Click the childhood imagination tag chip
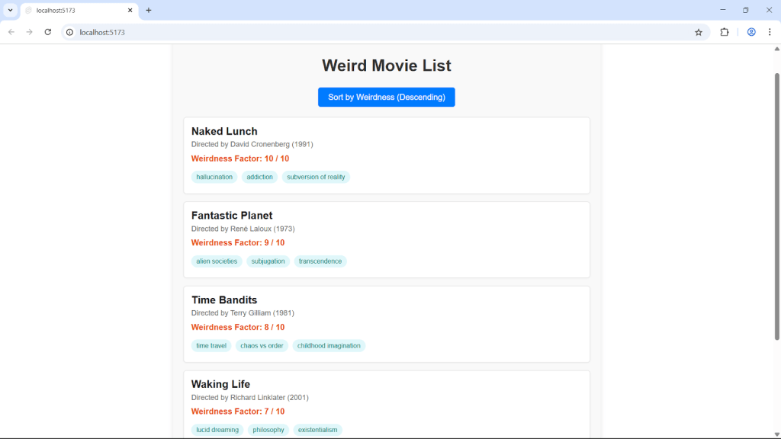 click(x=329, y=345)
